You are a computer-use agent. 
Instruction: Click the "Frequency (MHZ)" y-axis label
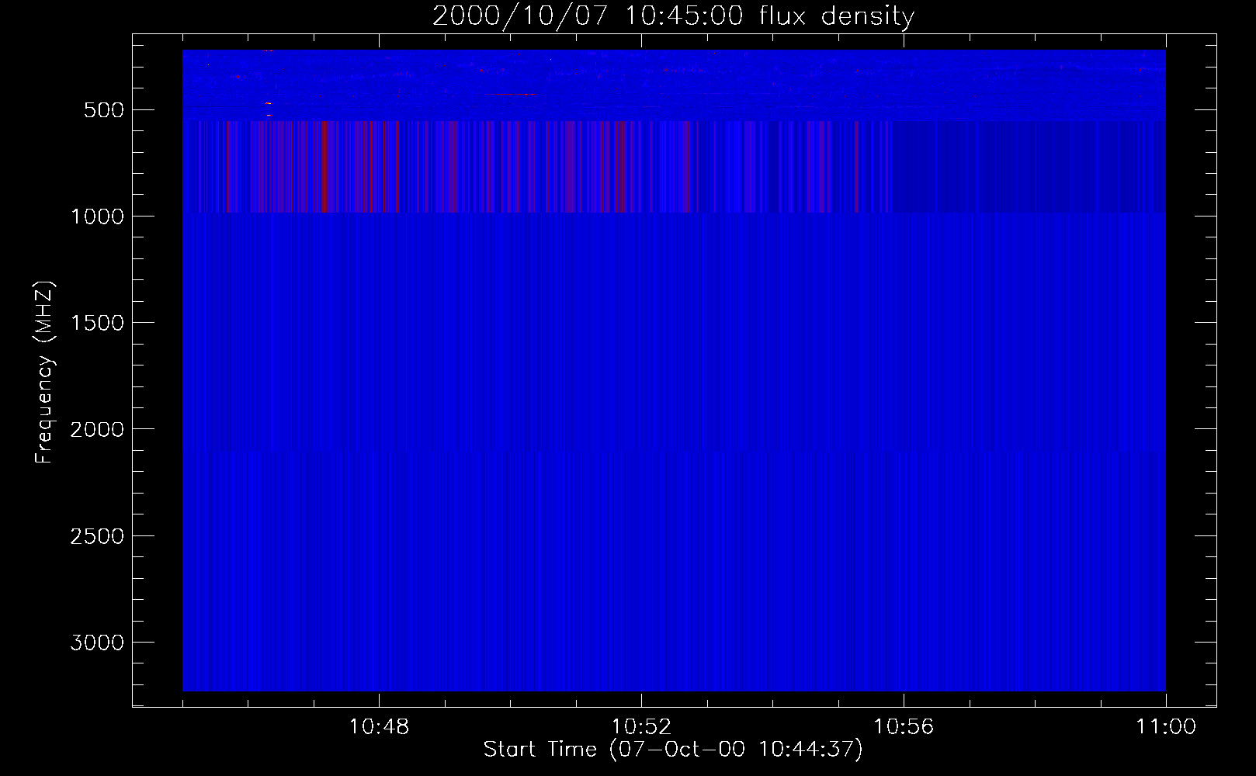(x=45, y=372)
